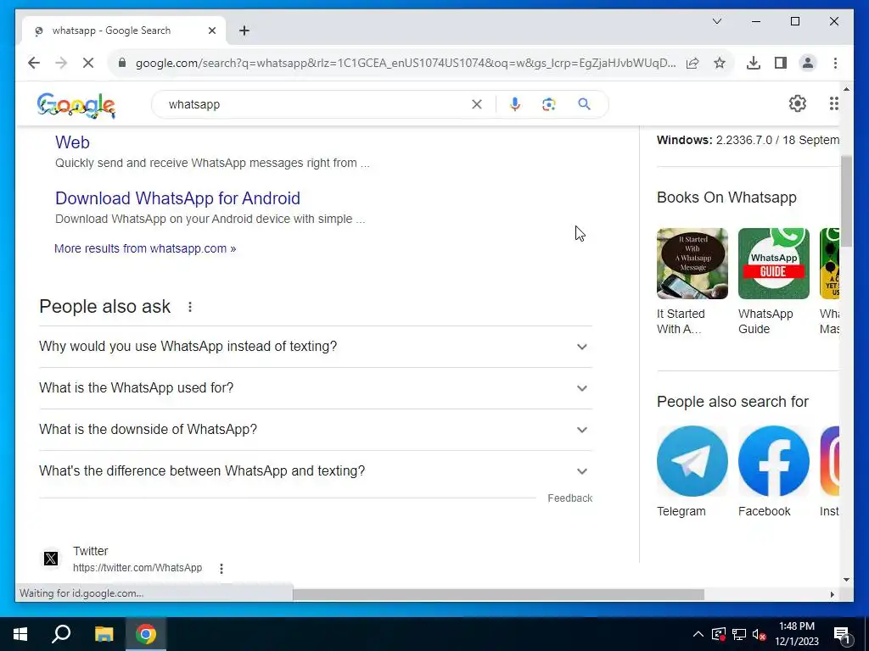
Task: Share this page icon in address bar
Action: point(692,63)
